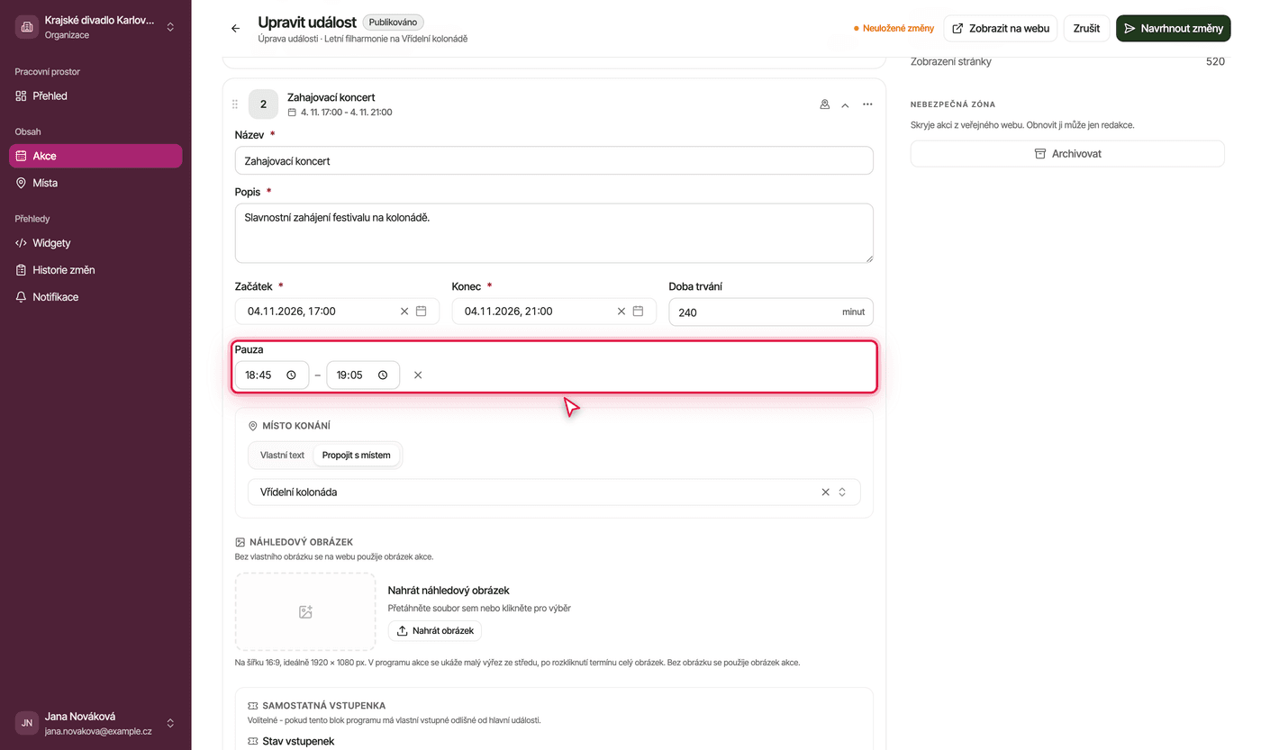Screen dimensions: 1261x750
Task: Switch to the Vlastní text option
Action: (x=283, y=456)
